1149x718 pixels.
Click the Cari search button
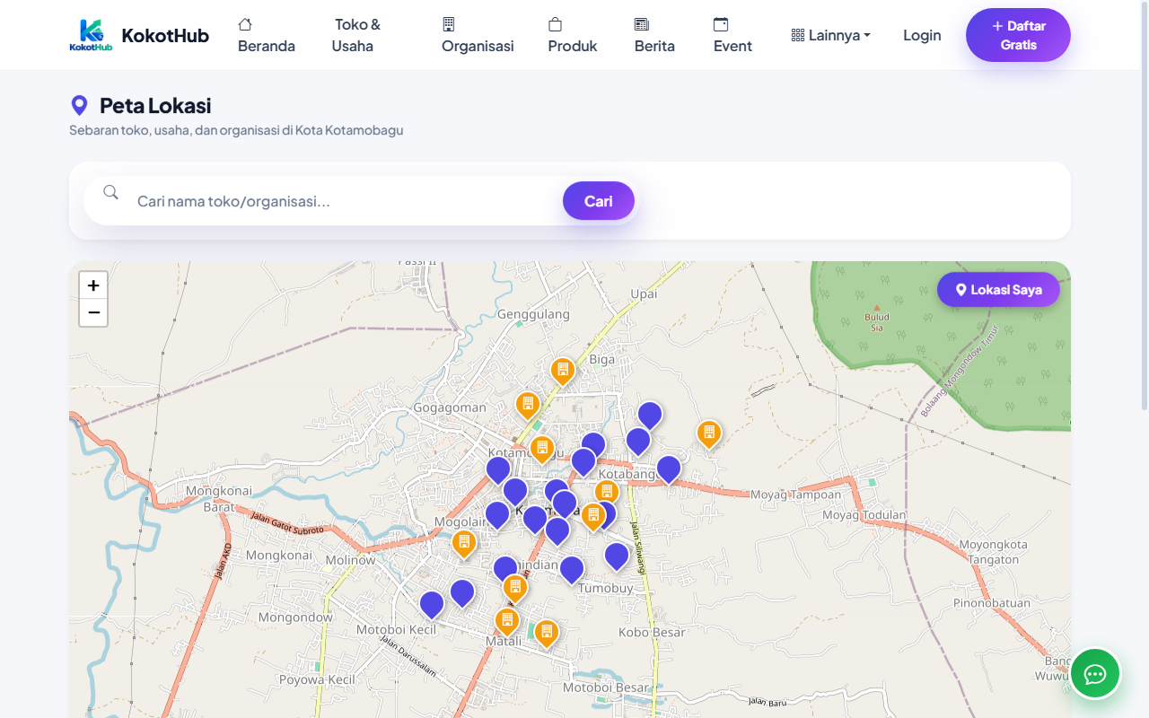click(x=599, y=201)
